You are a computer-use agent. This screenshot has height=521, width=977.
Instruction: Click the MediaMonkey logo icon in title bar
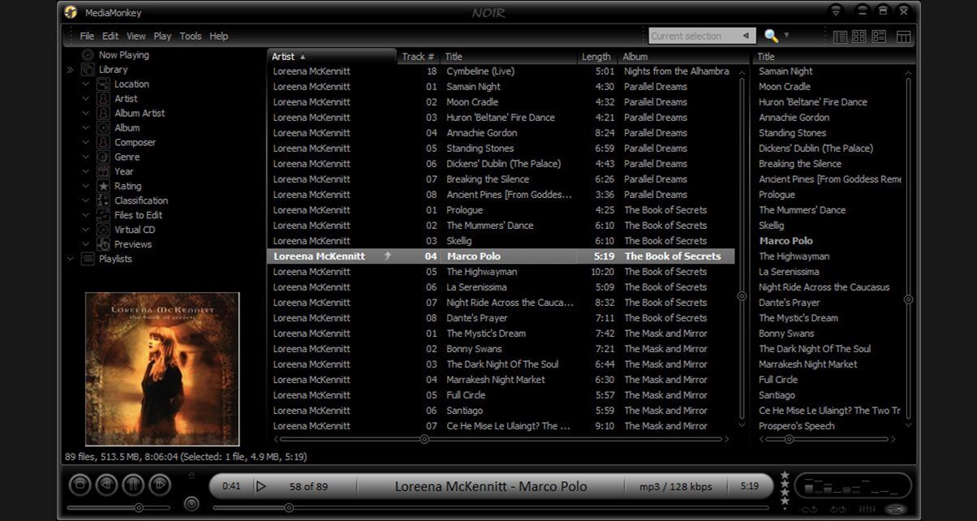(x=71, y=12)
